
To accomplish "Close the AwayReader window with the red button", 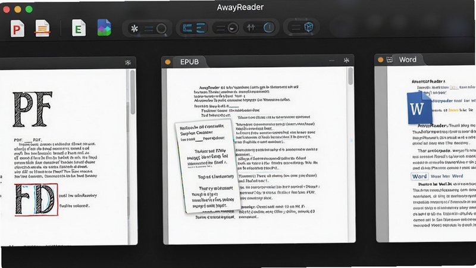I will click(x=6, y=10).
